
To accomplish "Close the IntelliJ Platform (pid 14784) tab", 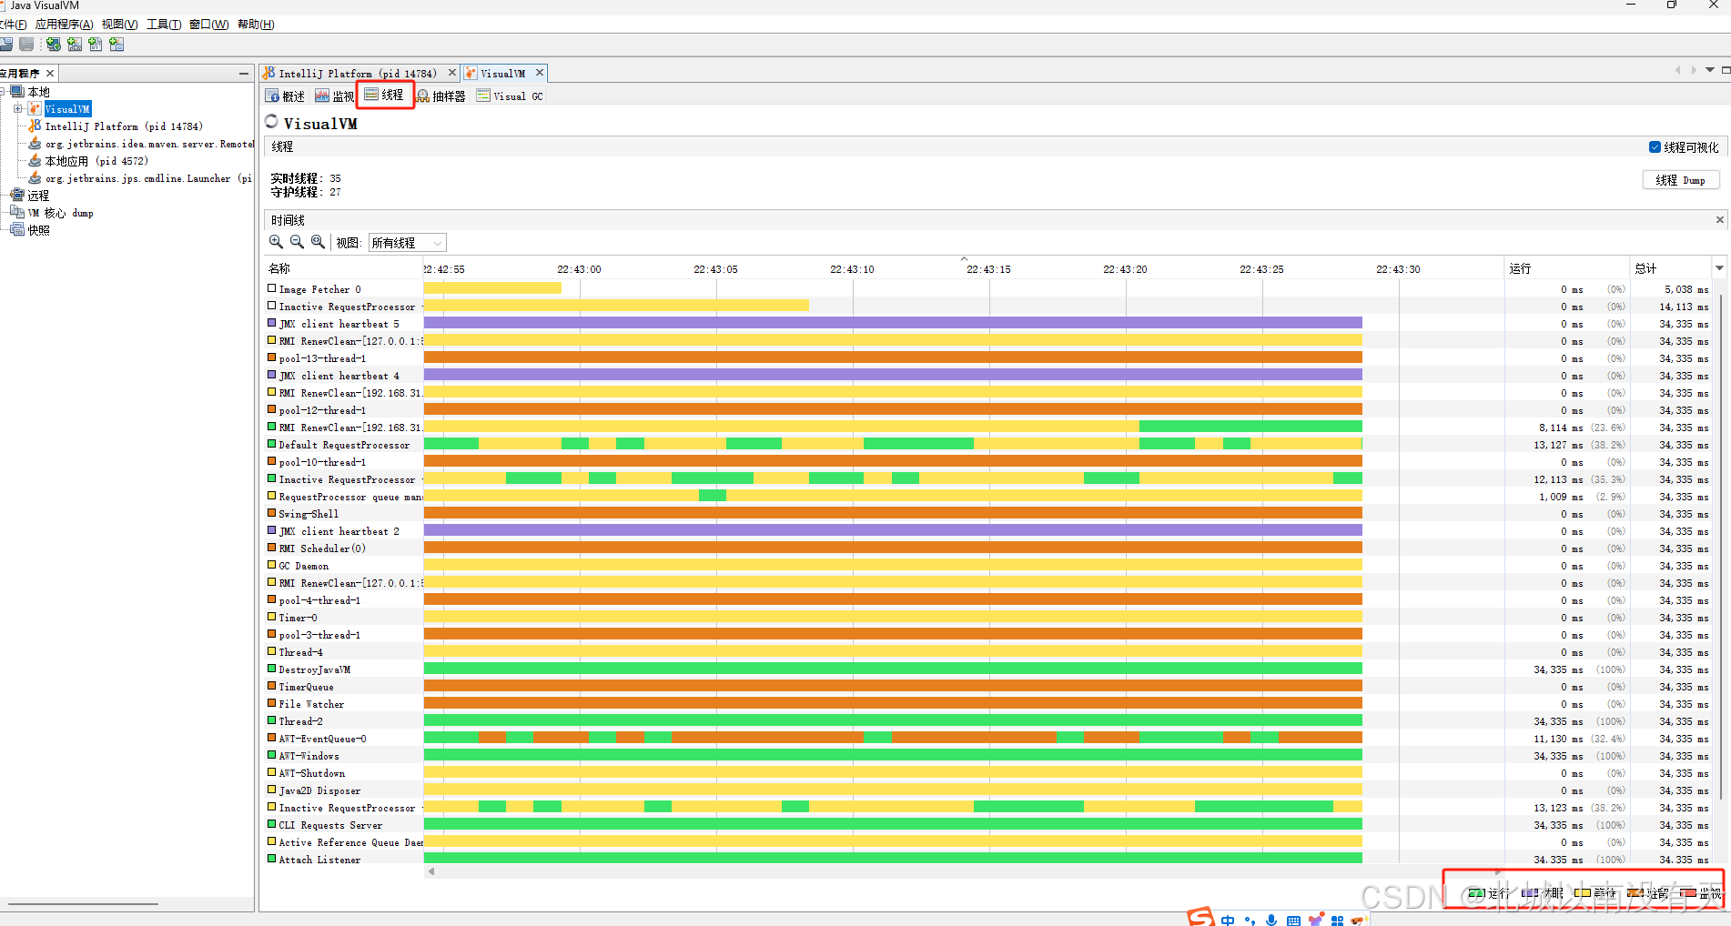I will pyautogui.click(x=452, y=73).
